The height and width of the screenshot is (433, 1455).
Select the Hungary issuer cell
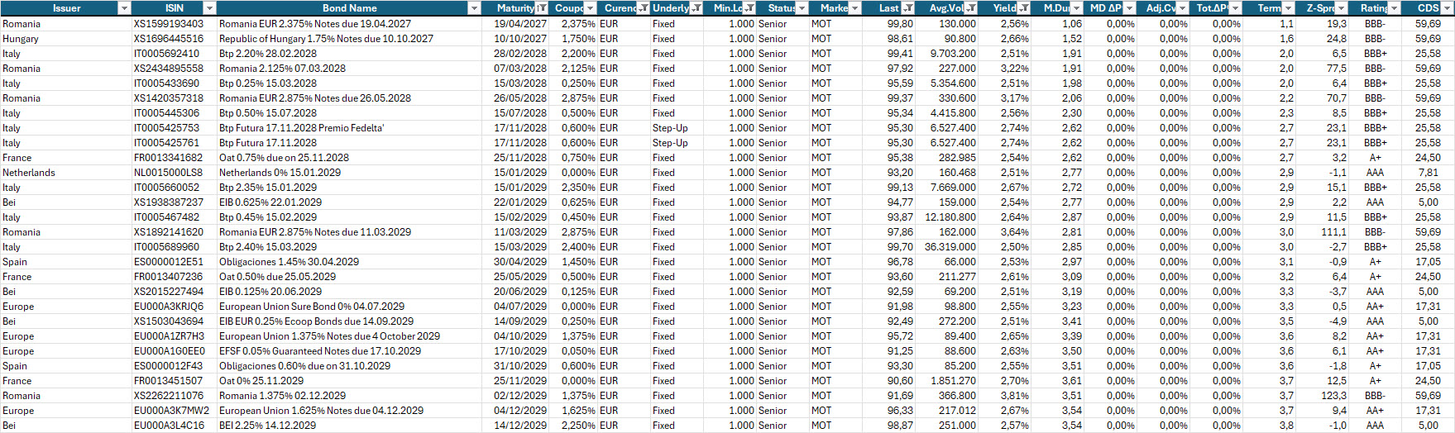click(x=21, y=39)
